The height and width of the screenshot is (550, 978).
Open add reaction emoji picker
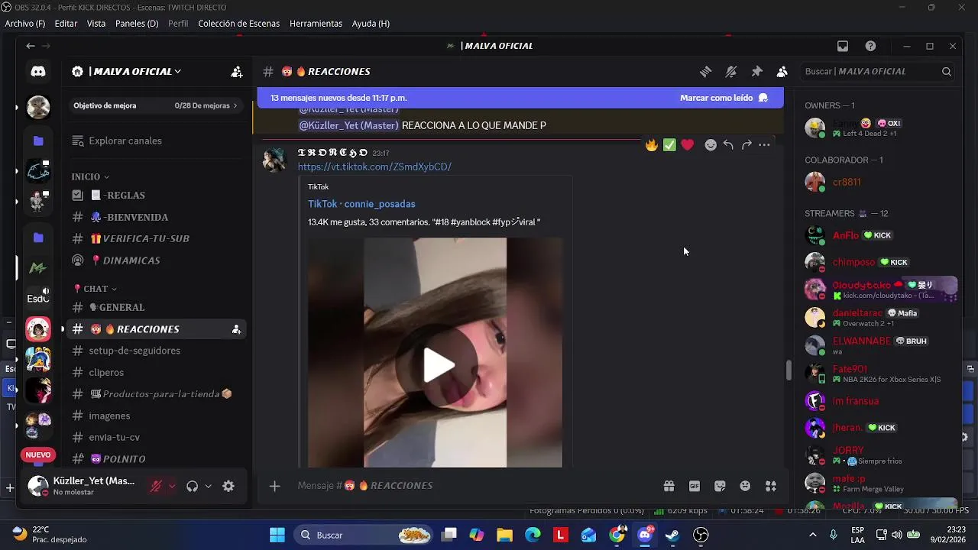(711, 145)
